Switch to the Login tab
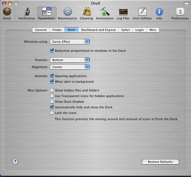Screen dimensions: 191x177 (140, 30)
